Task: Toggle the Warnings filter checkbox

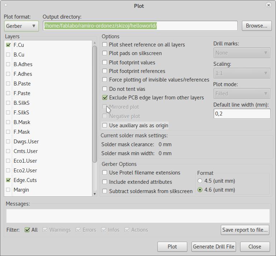Action: [45, 230]
